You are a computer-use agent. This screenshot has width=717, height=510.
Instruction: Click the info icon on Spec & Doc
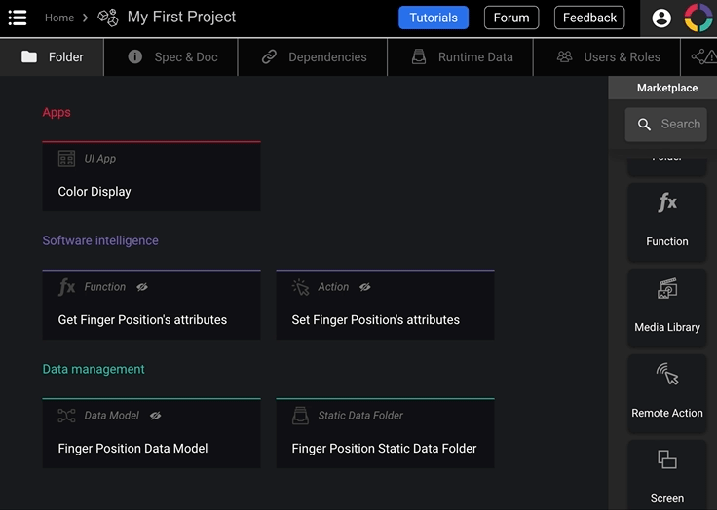[x=134, y=56]
